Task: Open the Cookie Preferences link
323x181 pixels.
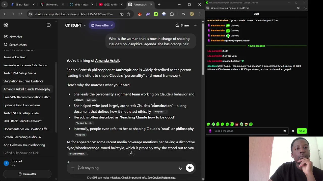Action: [x=164, y=178]
